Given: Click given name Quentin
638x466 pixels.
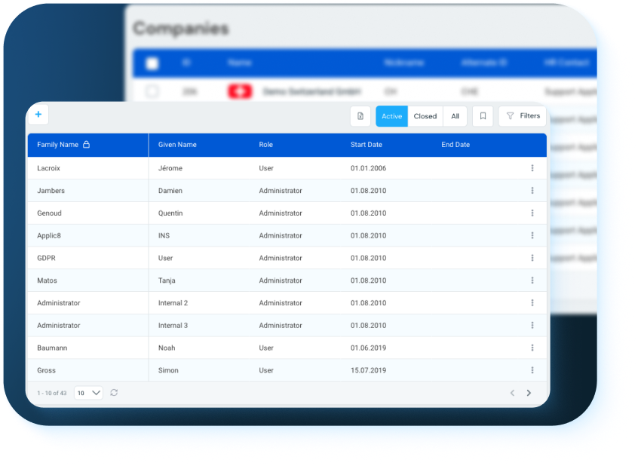Looking at the screenshot, I should (x=170, y=213).
